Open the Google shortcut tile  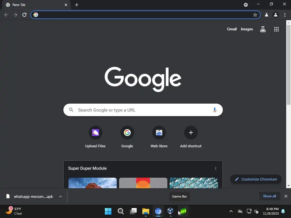[127, 137]
